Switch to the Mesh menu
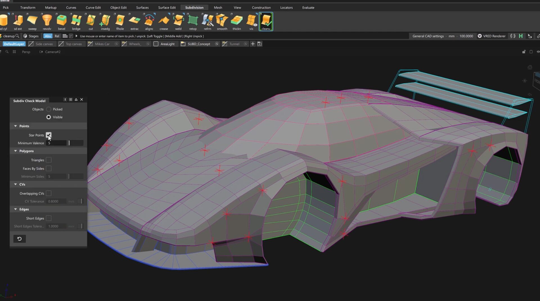This screenshot has width=540, height=301. pyautogui.click(x=218, y=7)
